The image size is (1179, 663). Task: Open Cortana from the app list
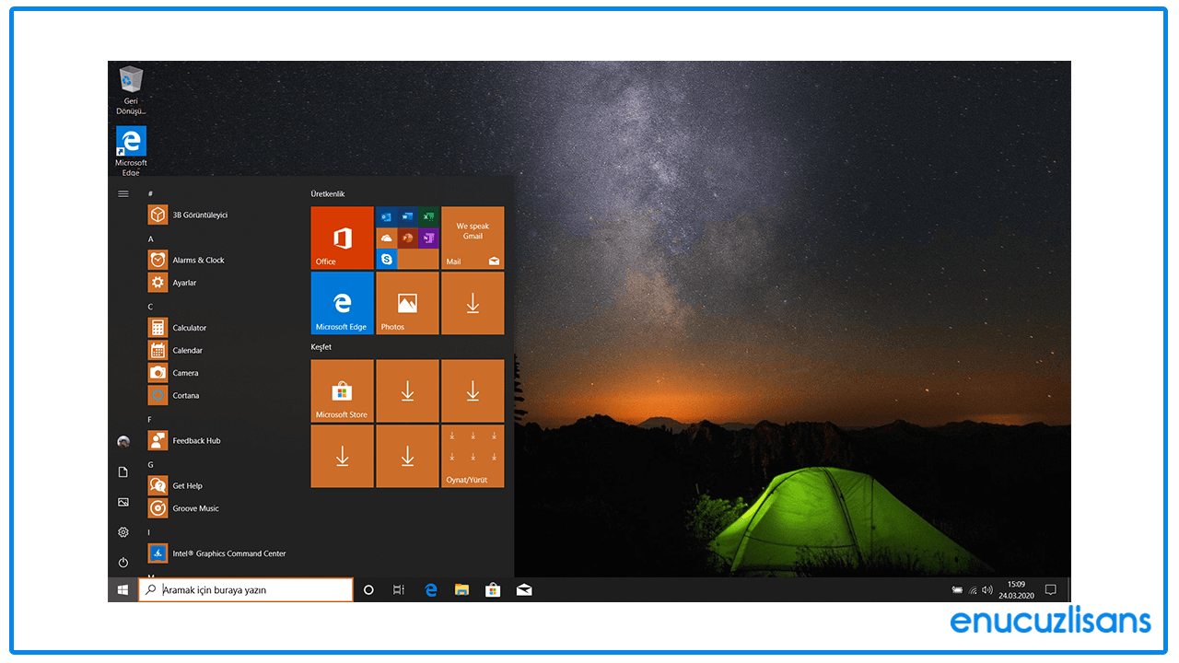(x=187, y=394)
